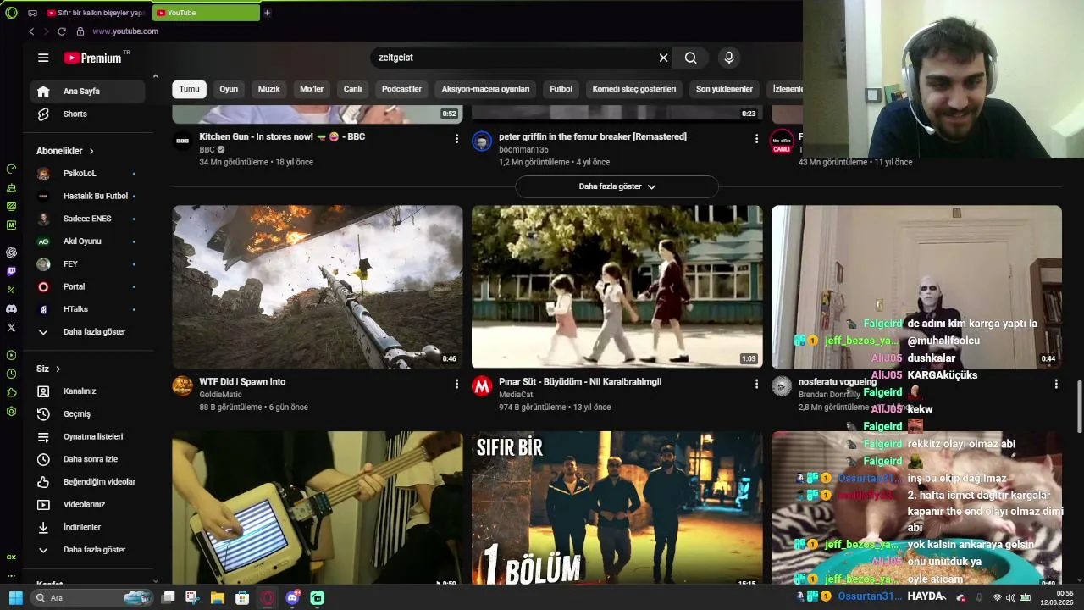
Task: Reload the page in the browser
Action: tap(61, 31)
